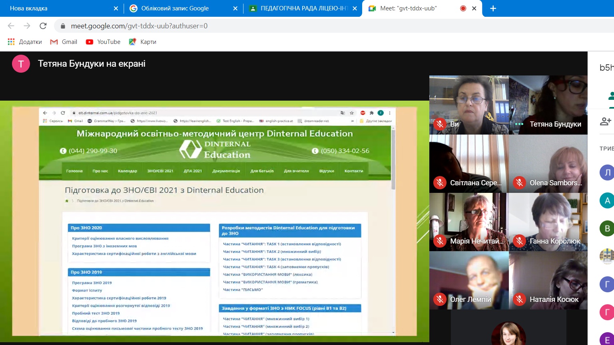
Task: Open a new browser tab
Action: (x=493, y=8)
